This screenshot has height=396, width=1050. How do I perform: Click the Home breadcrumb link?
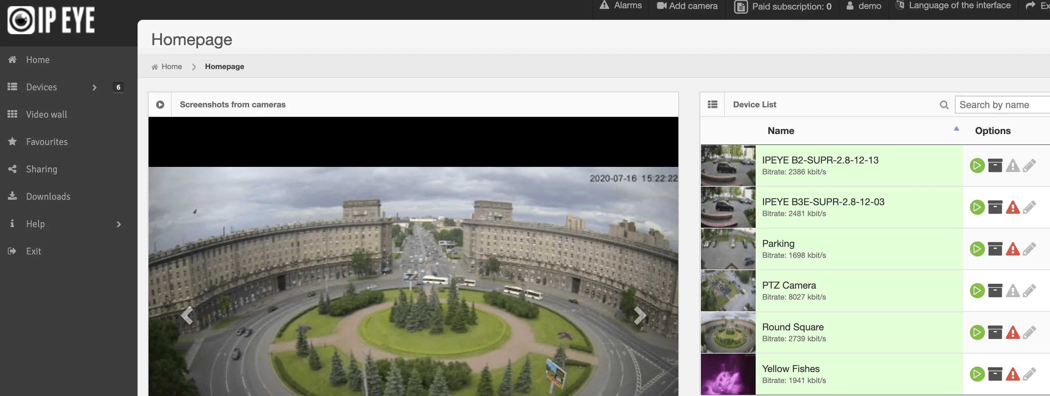(171, 66)
